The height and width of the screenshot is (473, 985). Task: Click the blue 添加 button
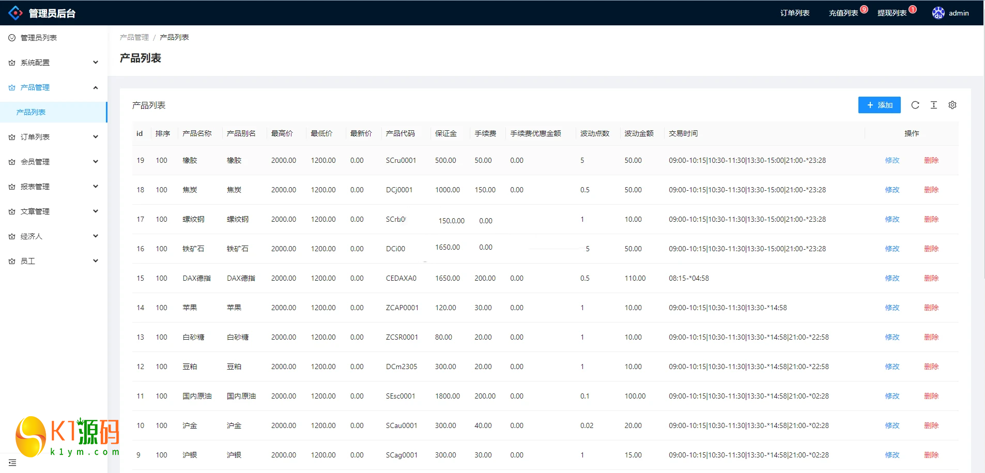coord(879,105)
